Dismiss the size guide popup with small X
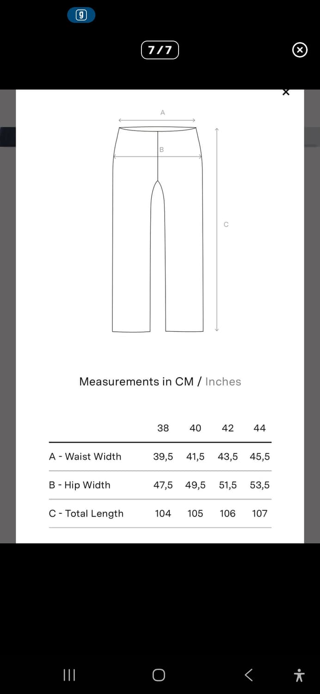The width and height of the screenshot is (320, 694). tap(286, 92)
